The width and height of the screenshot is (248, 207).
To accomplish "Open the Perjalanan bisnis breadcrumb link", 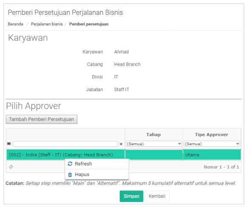I will click(x=47, y=24).
